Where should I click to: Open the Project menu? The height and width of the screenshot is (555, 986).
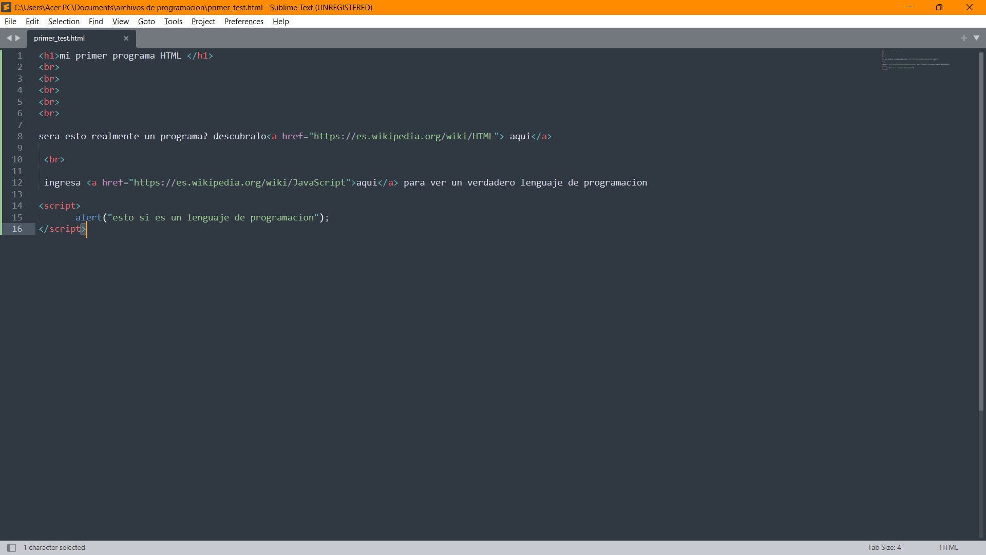point(203,22)
